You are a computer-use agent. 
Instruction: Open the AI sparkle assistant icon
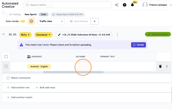tap(117, 5)
